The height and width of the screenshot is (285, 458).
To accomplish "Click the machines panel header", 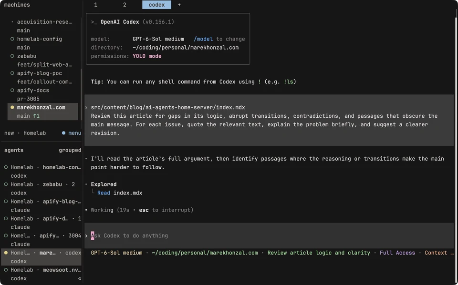I will (x=17, y=5).
